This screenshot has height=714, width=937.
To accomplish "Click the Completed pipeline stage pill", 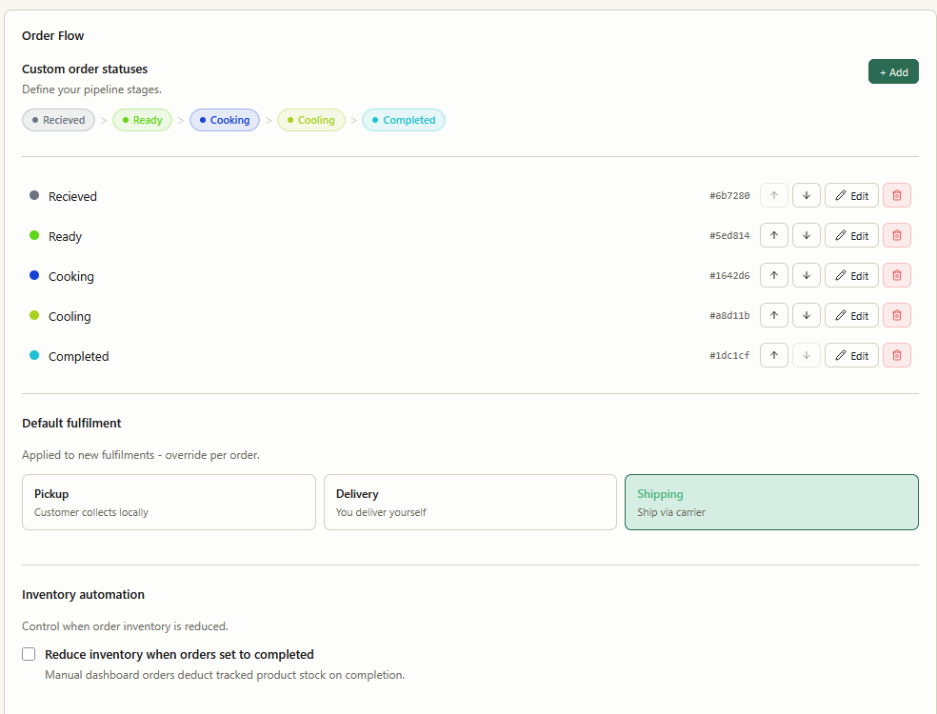I will 404,120.
